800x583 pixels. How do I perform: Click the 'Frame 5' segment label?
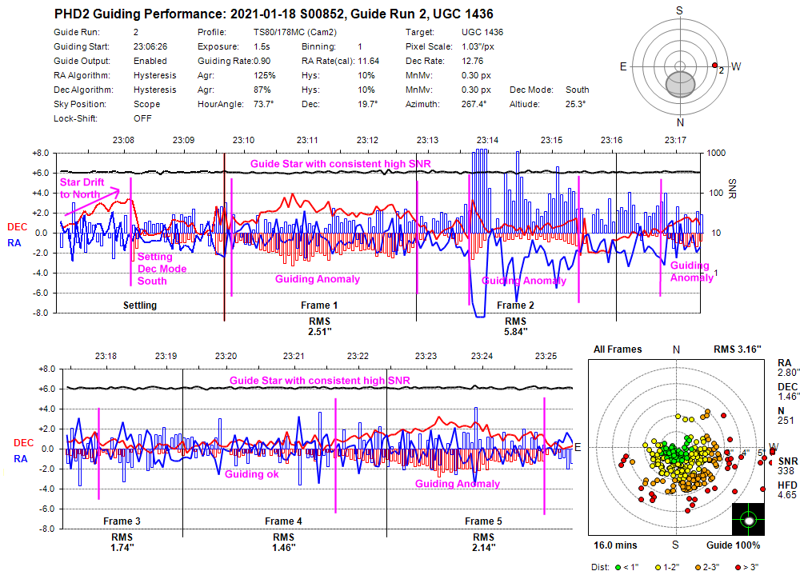tap(483, 521)
